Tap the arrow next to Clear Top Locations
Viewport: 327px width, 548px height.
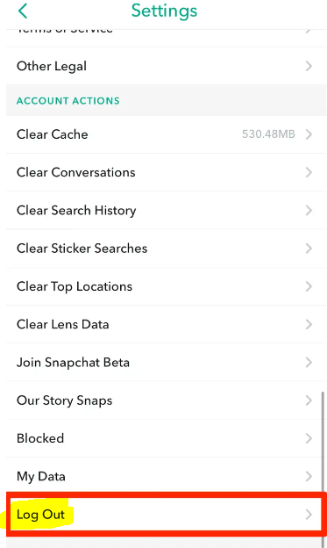[x=309, y=286]
